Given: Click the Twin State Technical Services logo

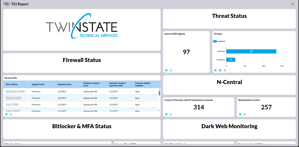Looking at the screenshot, I should [82, 26].
